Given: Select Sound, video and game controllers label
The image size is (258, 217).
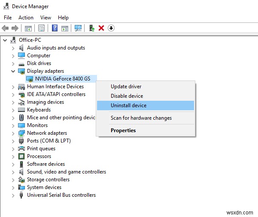Looking at the screenshot, I should [67, 172].
